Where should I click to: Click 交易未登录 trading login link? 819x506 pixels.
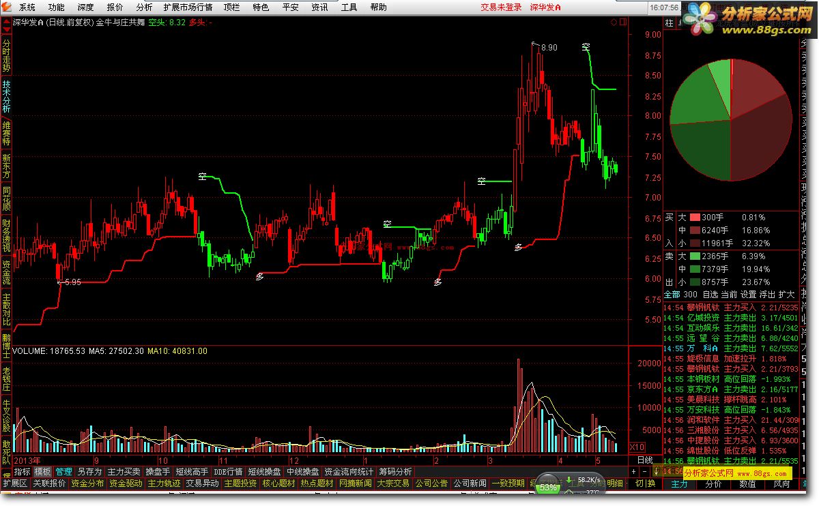501,8
